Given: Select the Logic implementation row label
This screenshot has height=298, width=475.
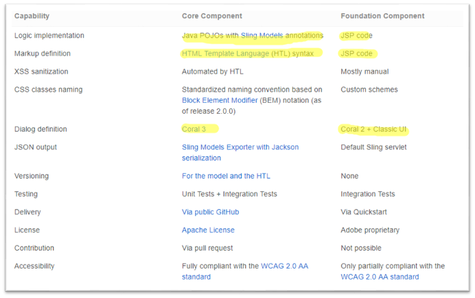Looking at the screenshot, I should (x=49, y=36).
